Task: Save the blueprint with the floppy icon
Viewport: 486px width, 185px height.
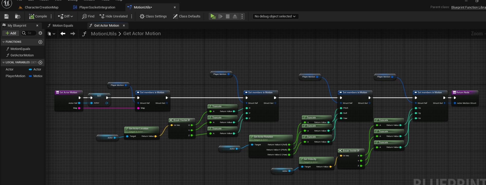Action: coord(6,16)
